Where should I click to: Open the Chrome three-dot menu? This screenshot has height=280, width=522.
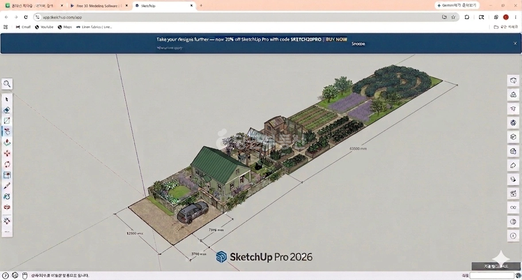click(x=516, y=17)
